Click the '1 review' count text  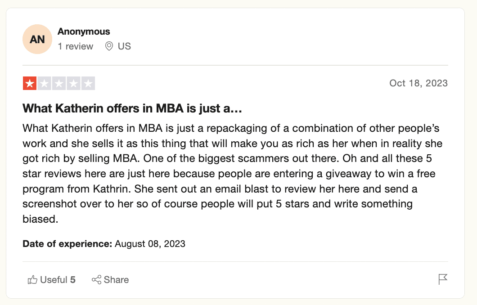pos(76,46)
